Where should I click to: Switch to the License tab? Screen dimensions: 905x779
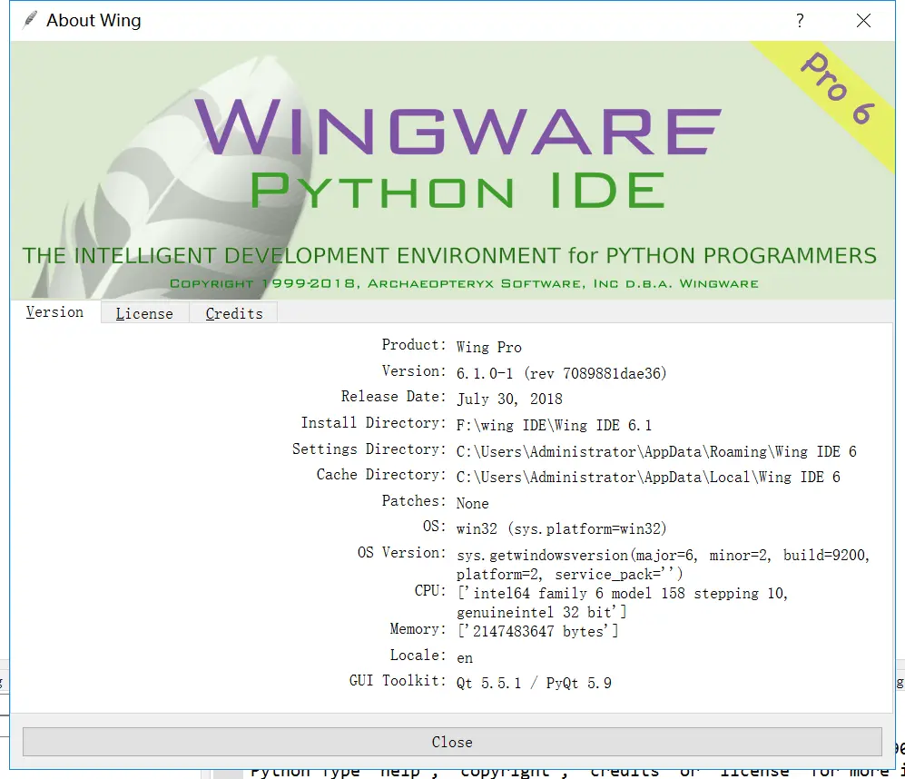coord(145,313)
